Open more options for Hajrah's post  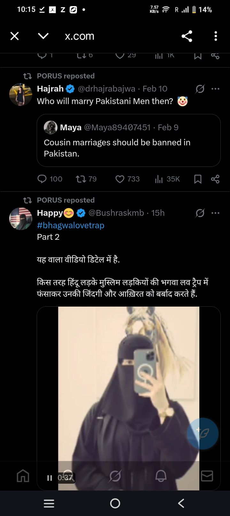tap(216, 89)
